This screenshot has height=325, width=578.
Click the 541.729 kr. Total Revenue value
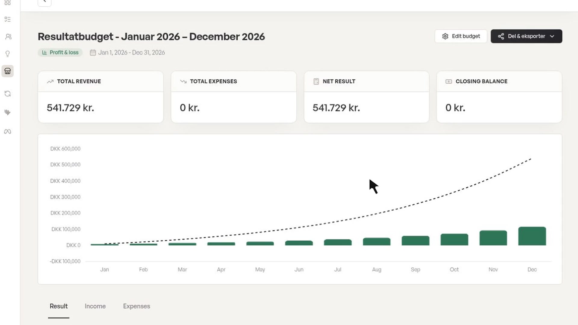click(x=70, y=108)
